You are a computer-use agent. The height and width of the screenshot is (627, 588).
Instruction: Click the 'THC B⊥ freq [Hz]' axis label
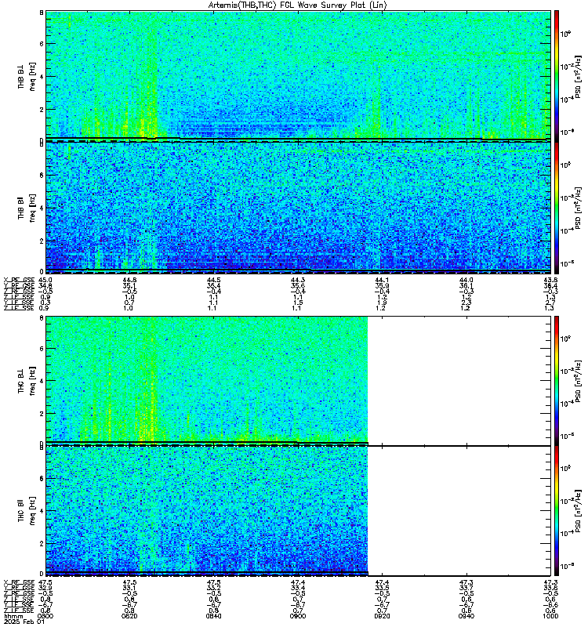pos(27,381)
